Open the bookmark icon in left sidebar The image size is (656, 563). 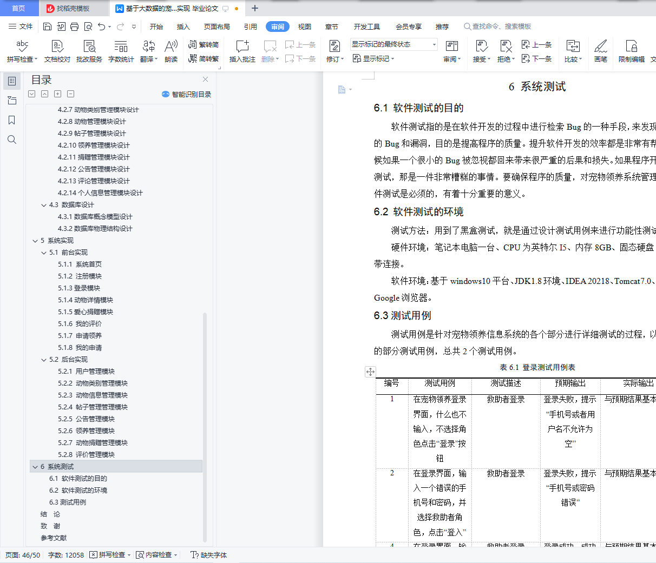pyautogui.click(x=12, y=120)
